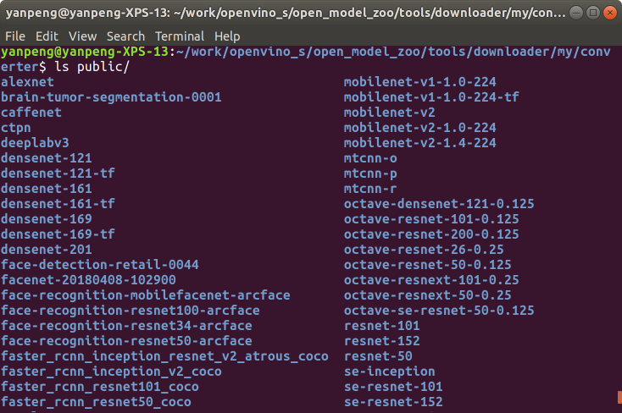
Task: Click the resnet-50 directory name
Action: (378, 356)
